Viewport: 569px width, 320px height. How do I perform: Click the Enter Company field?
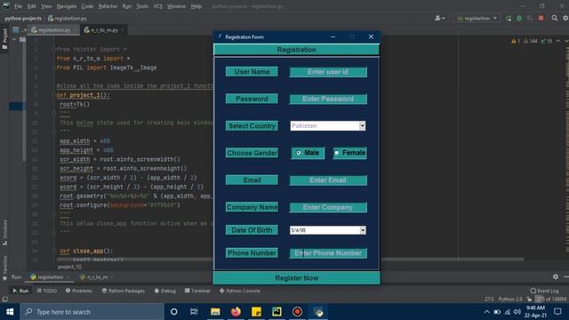point(328,207)
